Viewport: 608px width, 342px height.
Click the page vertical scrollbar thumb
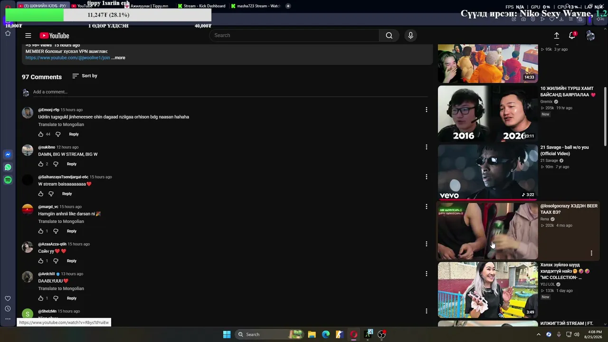[x=605, y=116]
